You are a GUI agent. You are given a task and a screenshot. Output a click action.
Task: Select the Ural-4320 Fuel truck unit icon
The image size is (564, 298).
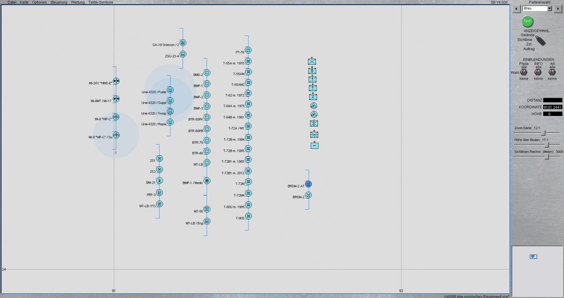click(x=170, y=90)
